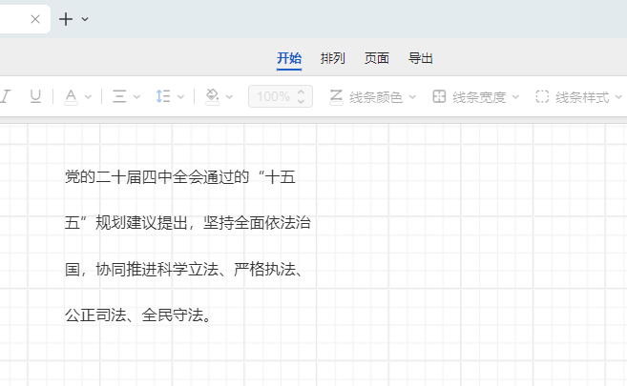Screen dimensions: 627x386
Task: Click the line spacing icon
Action: coord(163,96)
